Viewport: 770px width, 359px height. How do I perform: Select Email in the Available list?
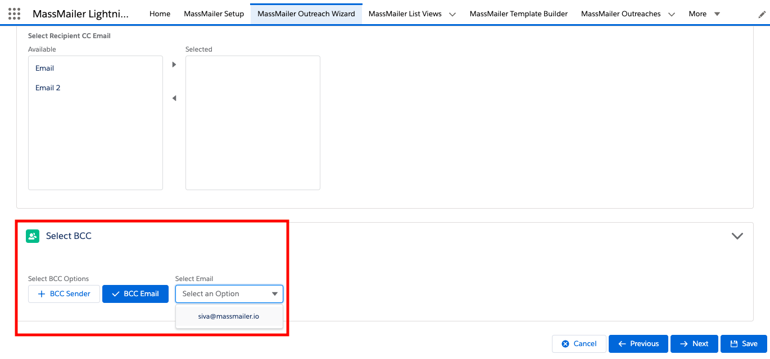tap(96, 68)
